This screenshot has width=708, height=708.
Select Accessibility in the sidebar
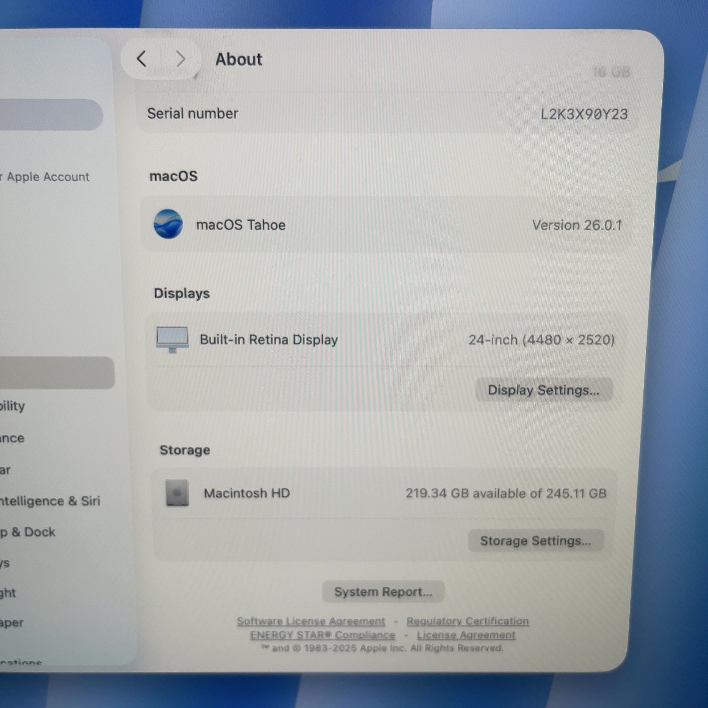click(12, 406)
